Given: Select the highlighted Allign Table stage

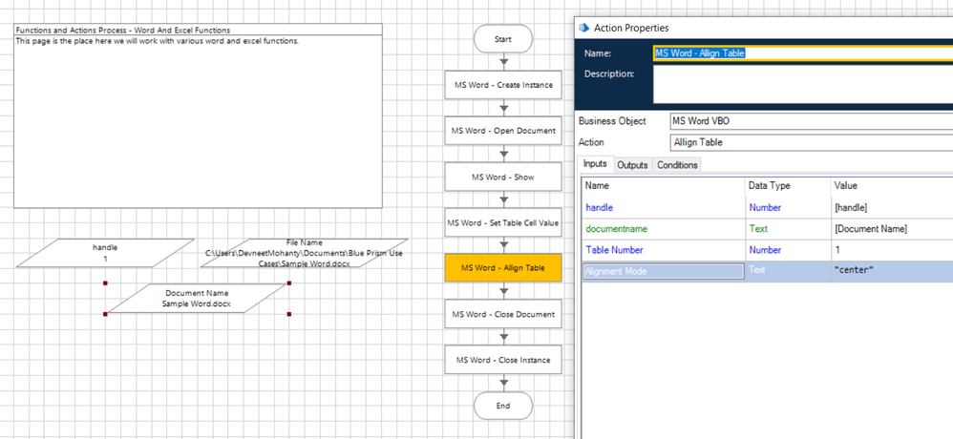Looking at the screenshot, I should [503, 268].
